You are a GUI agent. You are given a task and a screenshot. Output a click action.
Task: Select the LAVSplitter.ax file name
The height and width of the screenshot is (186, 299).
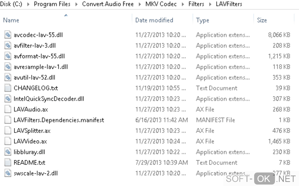click(x=32, y=131)
